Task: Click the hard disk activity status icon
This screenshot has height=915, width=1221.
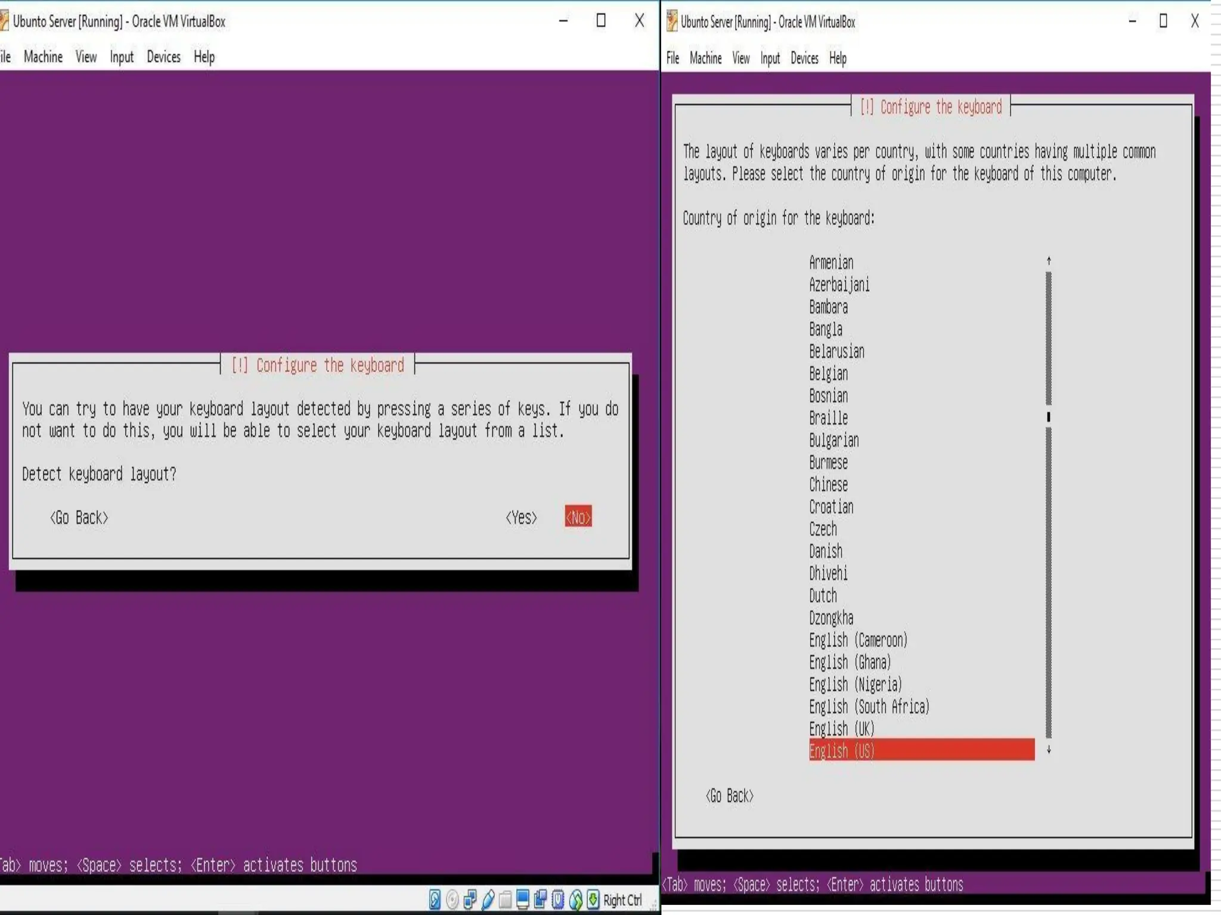Action: [x=435, y=900]
